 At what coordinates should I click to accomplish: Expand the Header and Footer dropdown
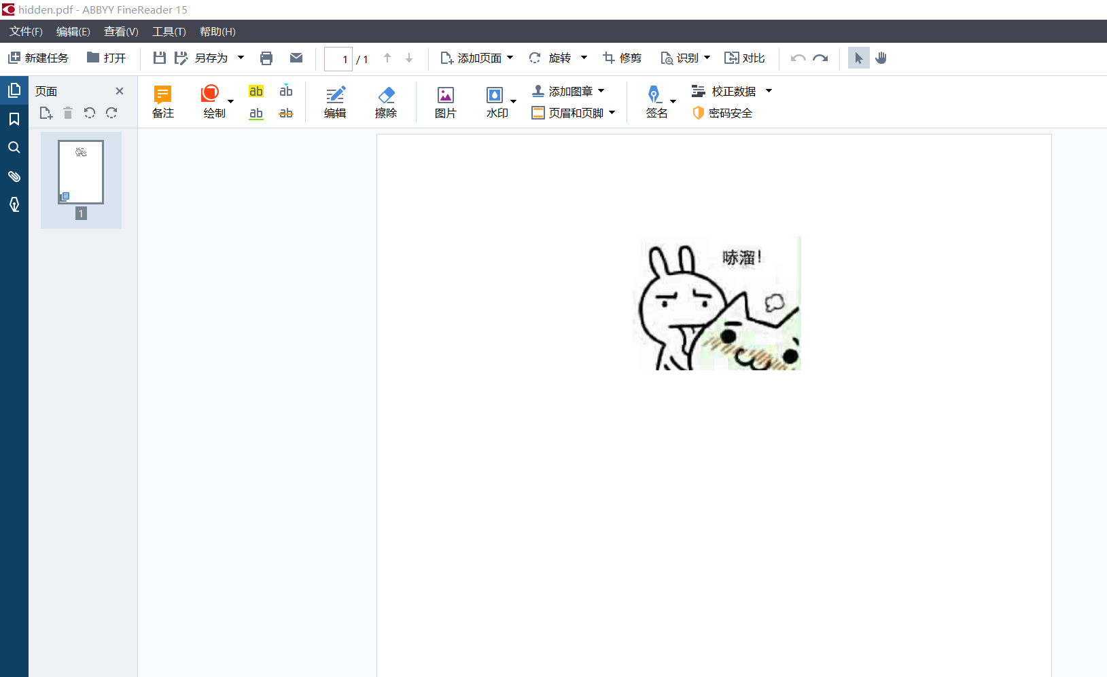(612, 113)
